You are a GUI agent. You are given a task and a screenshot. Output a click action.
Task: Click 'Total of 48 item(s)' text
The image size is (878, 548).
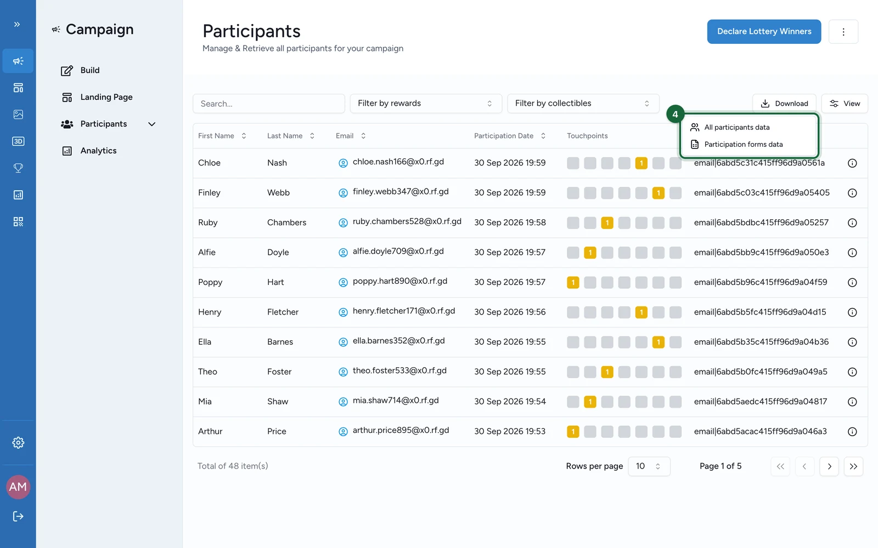(233, 466)
